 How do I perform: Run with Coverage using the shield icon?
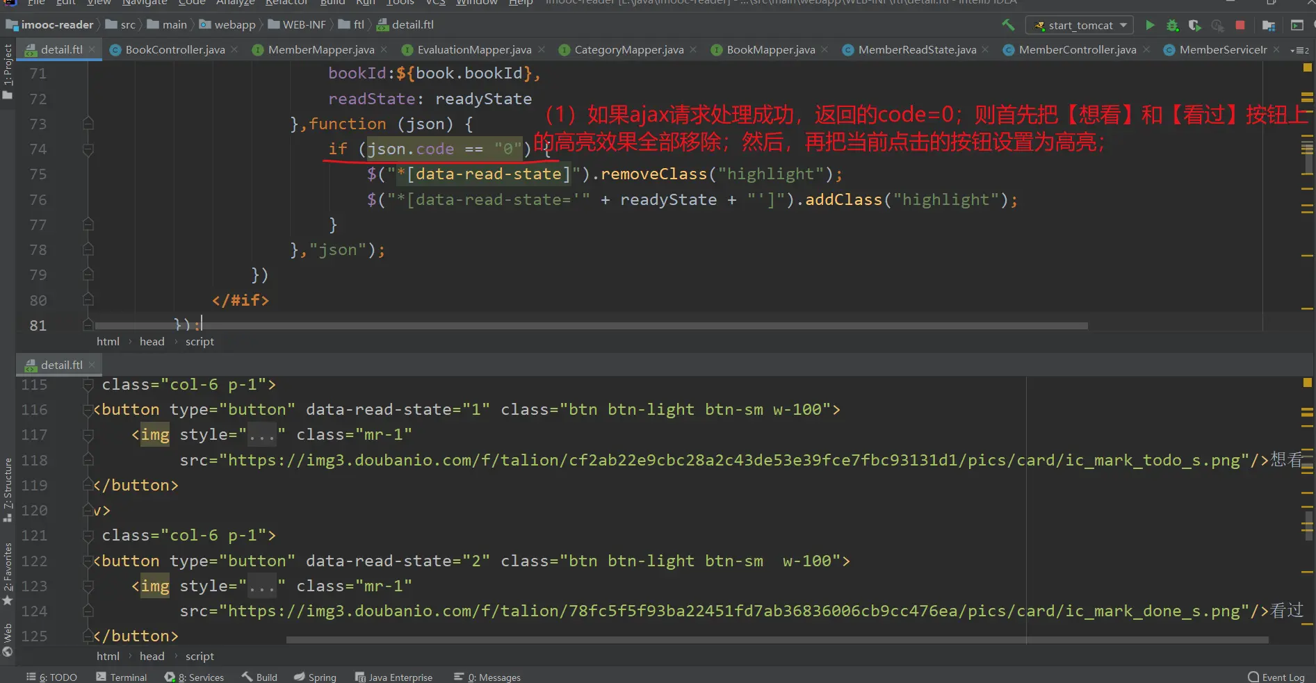(x=1194, y=26)
